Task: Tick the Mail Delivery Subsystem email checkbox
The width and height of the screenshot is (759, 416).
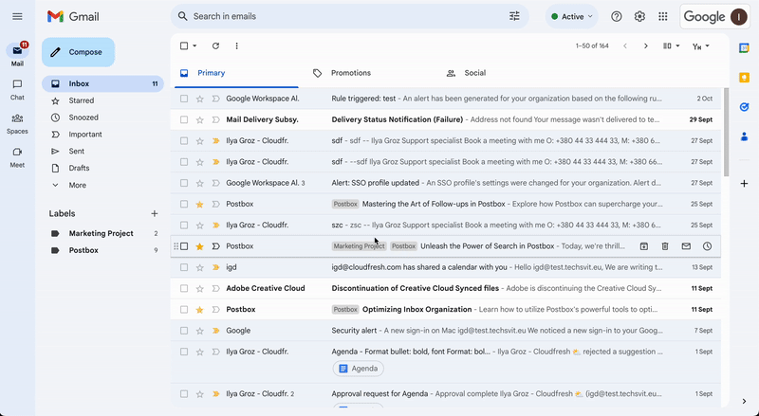Action: point(184,119)
